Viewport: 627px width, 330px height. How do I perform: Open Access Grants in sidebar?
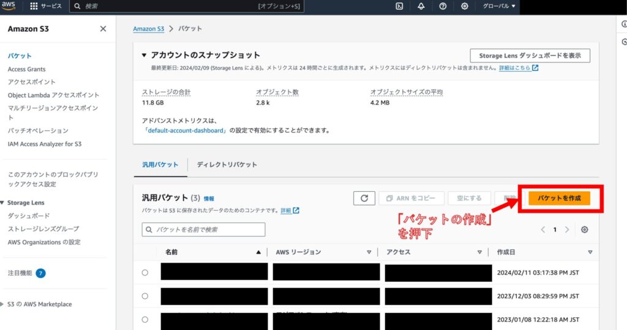(26, 69)
